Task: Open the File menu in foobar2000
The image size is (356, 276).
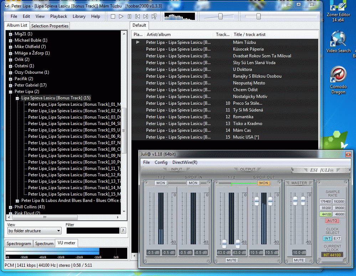Action: 14,16
